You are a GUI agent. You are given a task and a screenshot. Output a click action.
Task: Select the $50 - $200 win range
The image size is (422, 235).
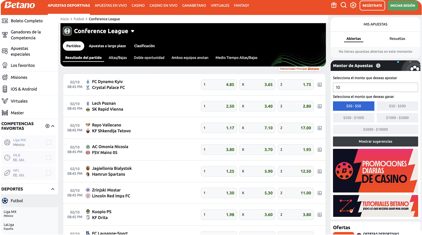pos(397,106)
